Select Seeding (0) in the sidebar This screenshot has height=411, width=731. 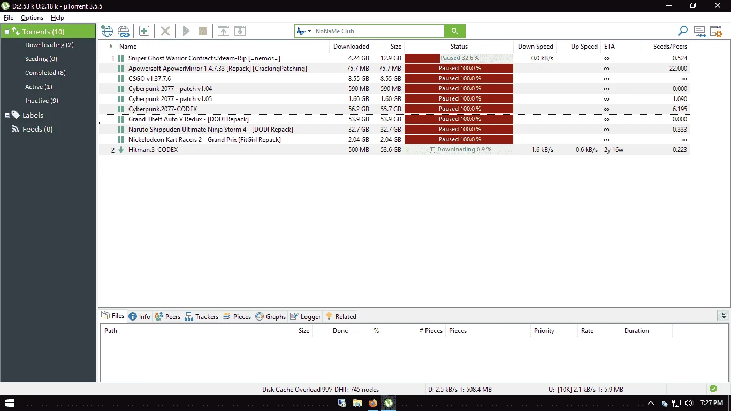[x=41, y=59]
